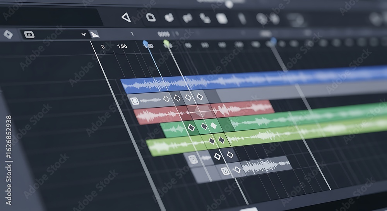Click the "0006" counter value
The width and height of the screenshot is (387, 211).
pos(163,34)
